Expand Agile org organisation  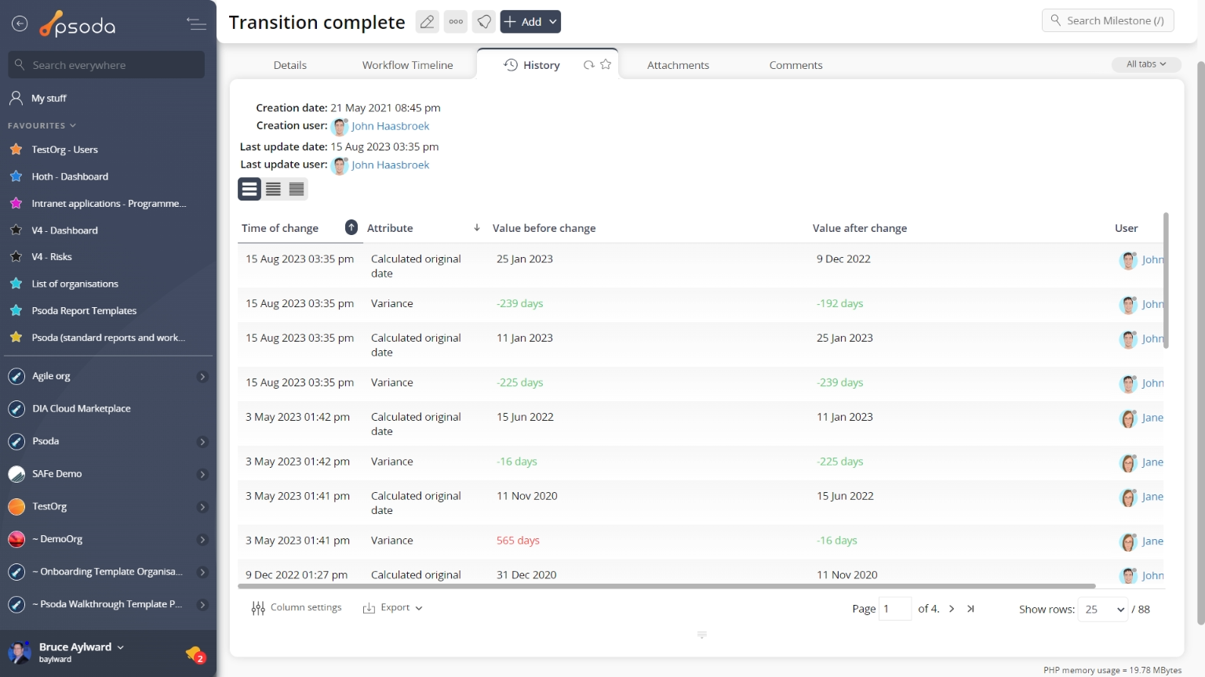point(202,377)
